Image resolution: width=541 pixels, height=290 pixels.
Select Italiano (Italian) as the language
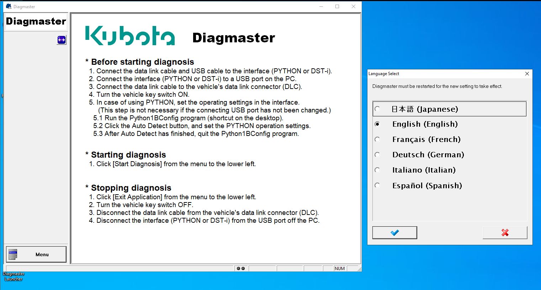tap(377, 170)
